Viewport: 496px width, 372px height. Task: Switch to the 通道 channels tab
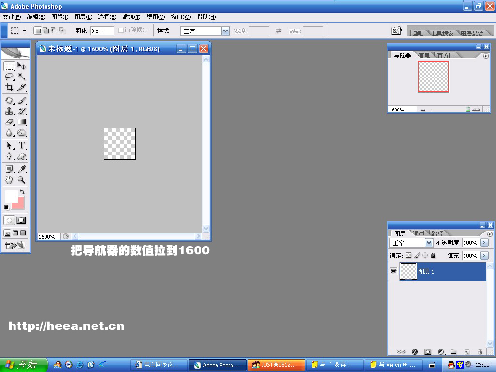pyautogui.click(x=418, y=233)
